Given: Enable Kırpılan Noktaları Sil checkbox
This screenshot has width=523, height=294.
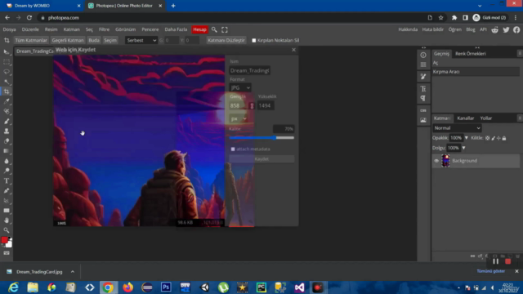Looking at the screenshot, I should coord(254,40).
